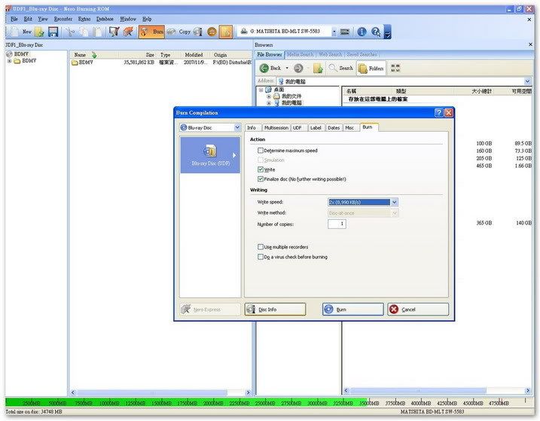
Task: Uncheck the Write checkbox
Action: pos(261,169)
